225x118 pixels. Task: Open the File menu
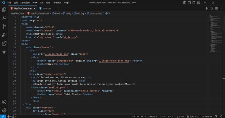(9, 3)
